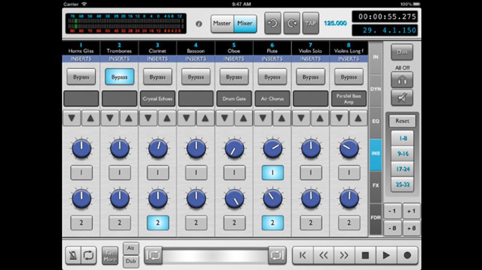Image resolution: width=482 pixels, height=270 pixels.
Task: Toggle insert 2 button on the Clarinet channel
Action: tap(158, 223)
